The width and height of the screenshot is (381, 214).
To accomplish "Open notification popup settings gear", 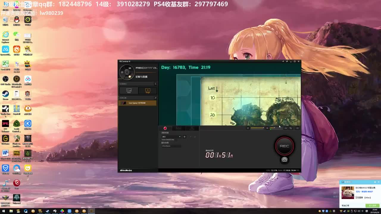I will click(x=375, y=182).
